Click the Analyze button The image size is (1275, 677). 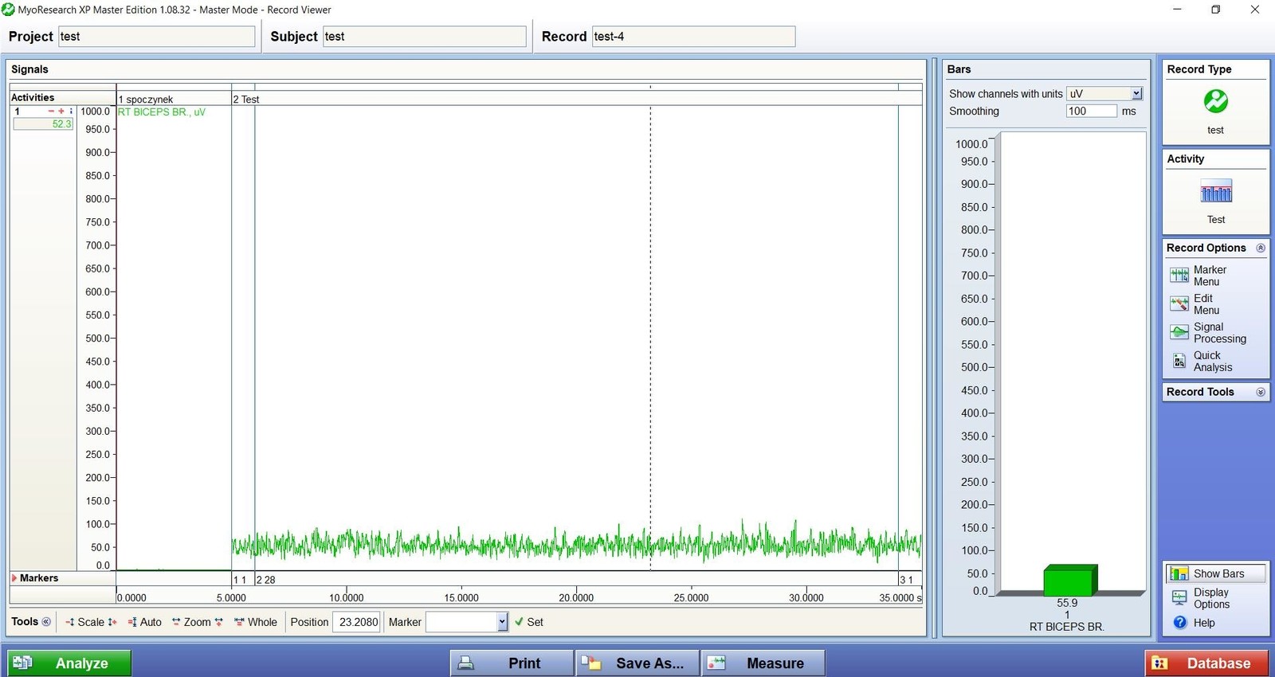tap(69, 663)
